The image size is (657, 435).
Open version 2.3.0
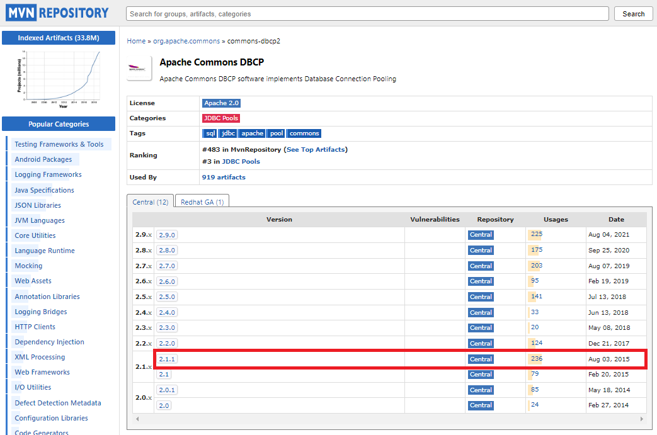click(x=167, y=328)
